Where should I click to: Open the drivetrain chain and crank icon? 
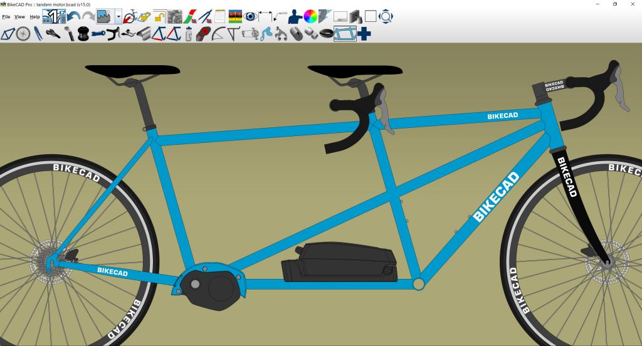click(x=250, y=34)
